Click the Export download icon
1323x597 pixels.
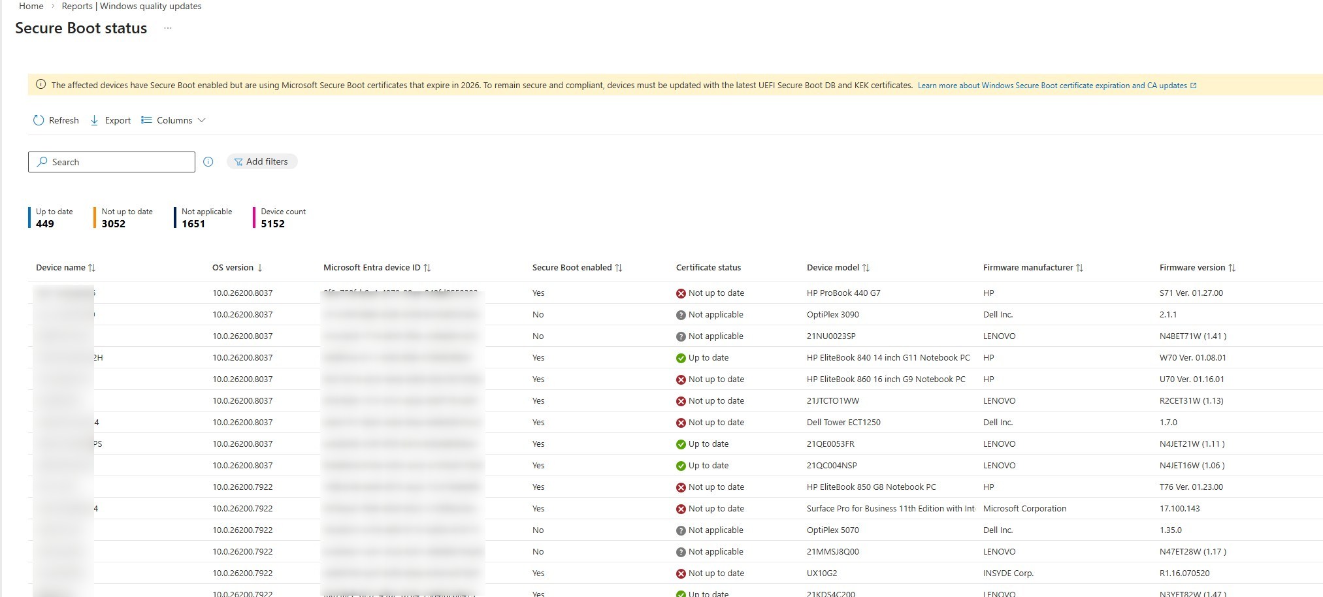pyautogui.click(x=96, y=120)
